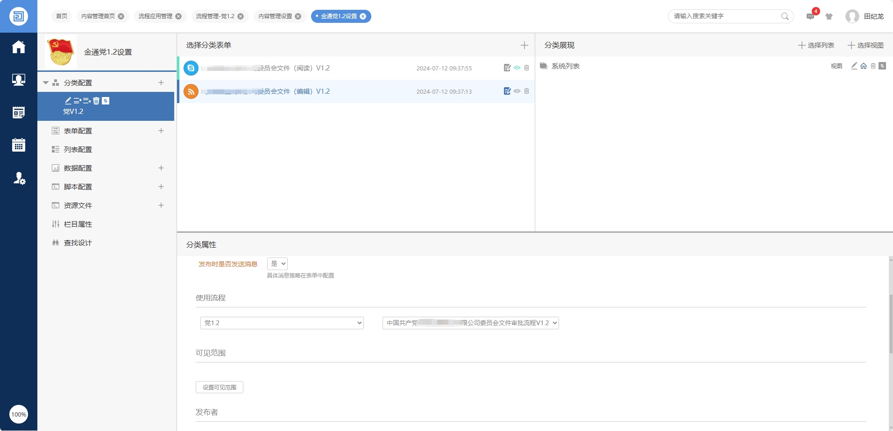Switch to the 流程应用管理 tab
The width and height of the screenshot is (893, 431).
tap(156, 16)
